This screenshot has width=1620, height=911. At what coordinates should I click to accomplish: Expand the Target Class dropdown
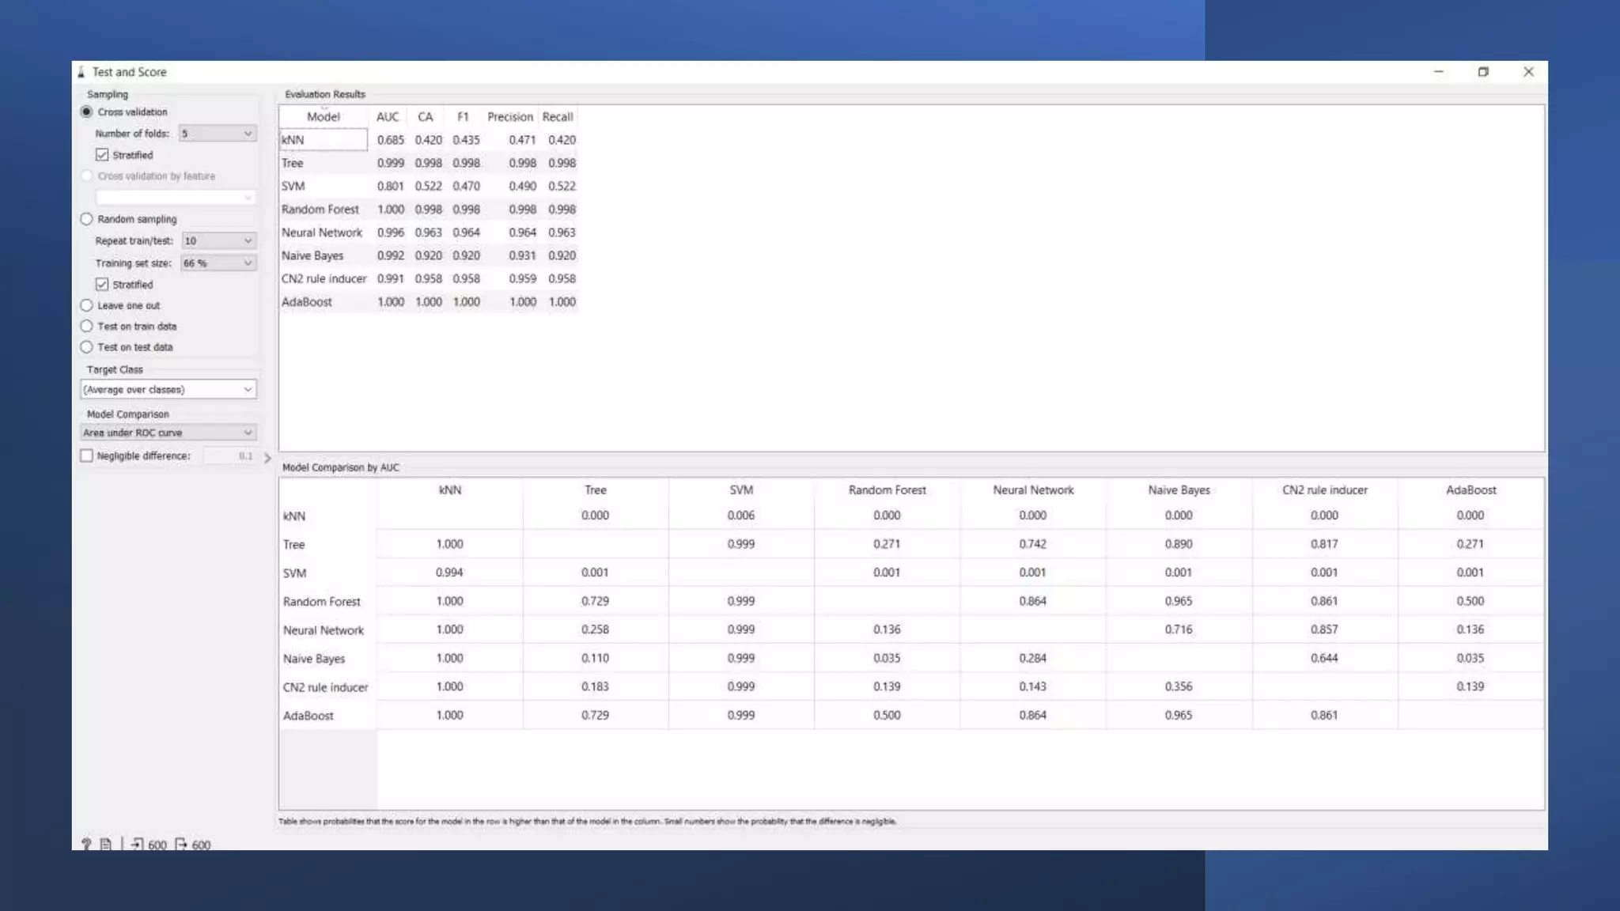168,389
